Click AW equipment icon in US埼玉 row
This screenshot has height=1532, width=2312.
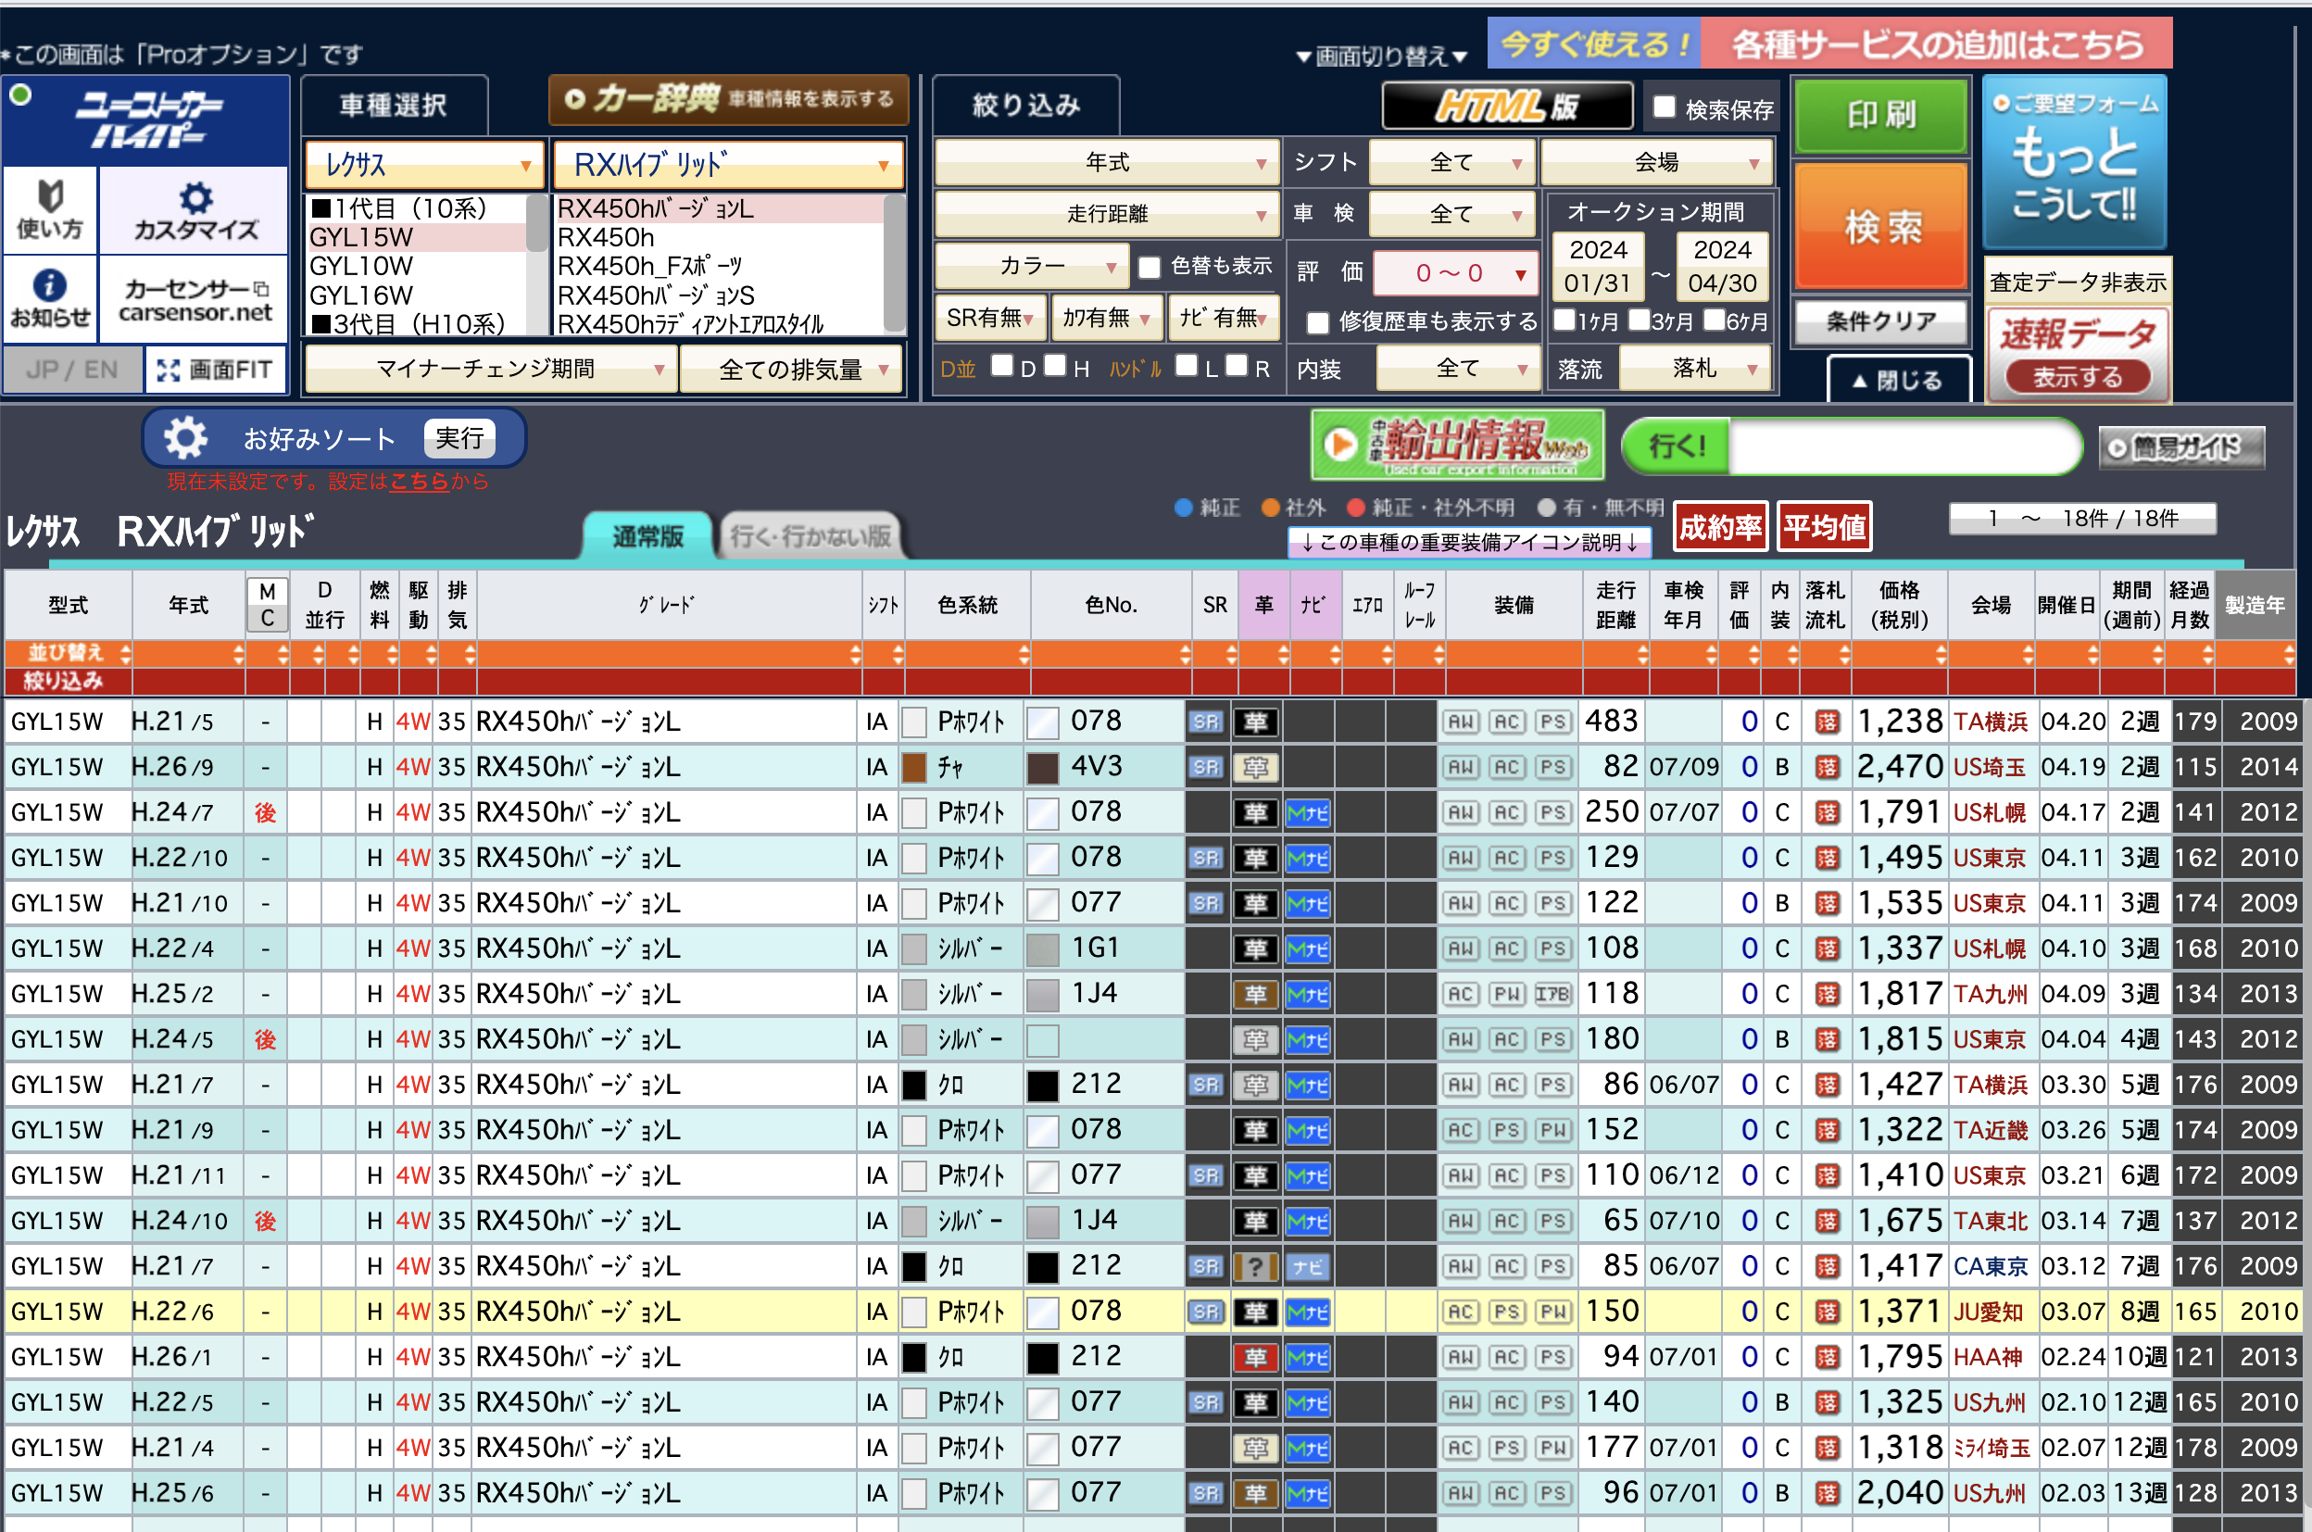pos(1460,767)
